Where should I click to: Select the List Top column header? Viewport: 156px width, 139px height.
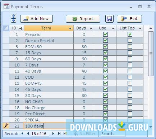(x=130, y=28)
